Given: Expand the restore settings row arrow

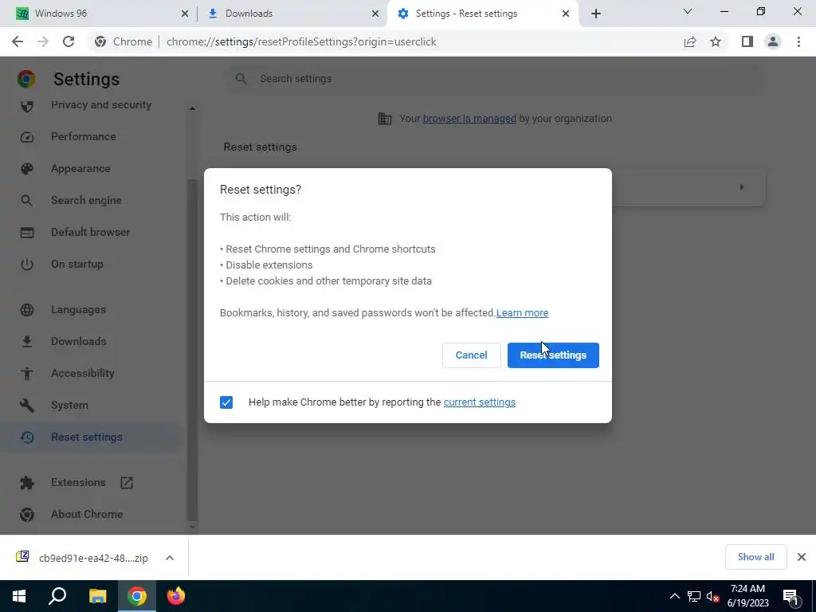Looking at the screenshot, I should point(742,187).
